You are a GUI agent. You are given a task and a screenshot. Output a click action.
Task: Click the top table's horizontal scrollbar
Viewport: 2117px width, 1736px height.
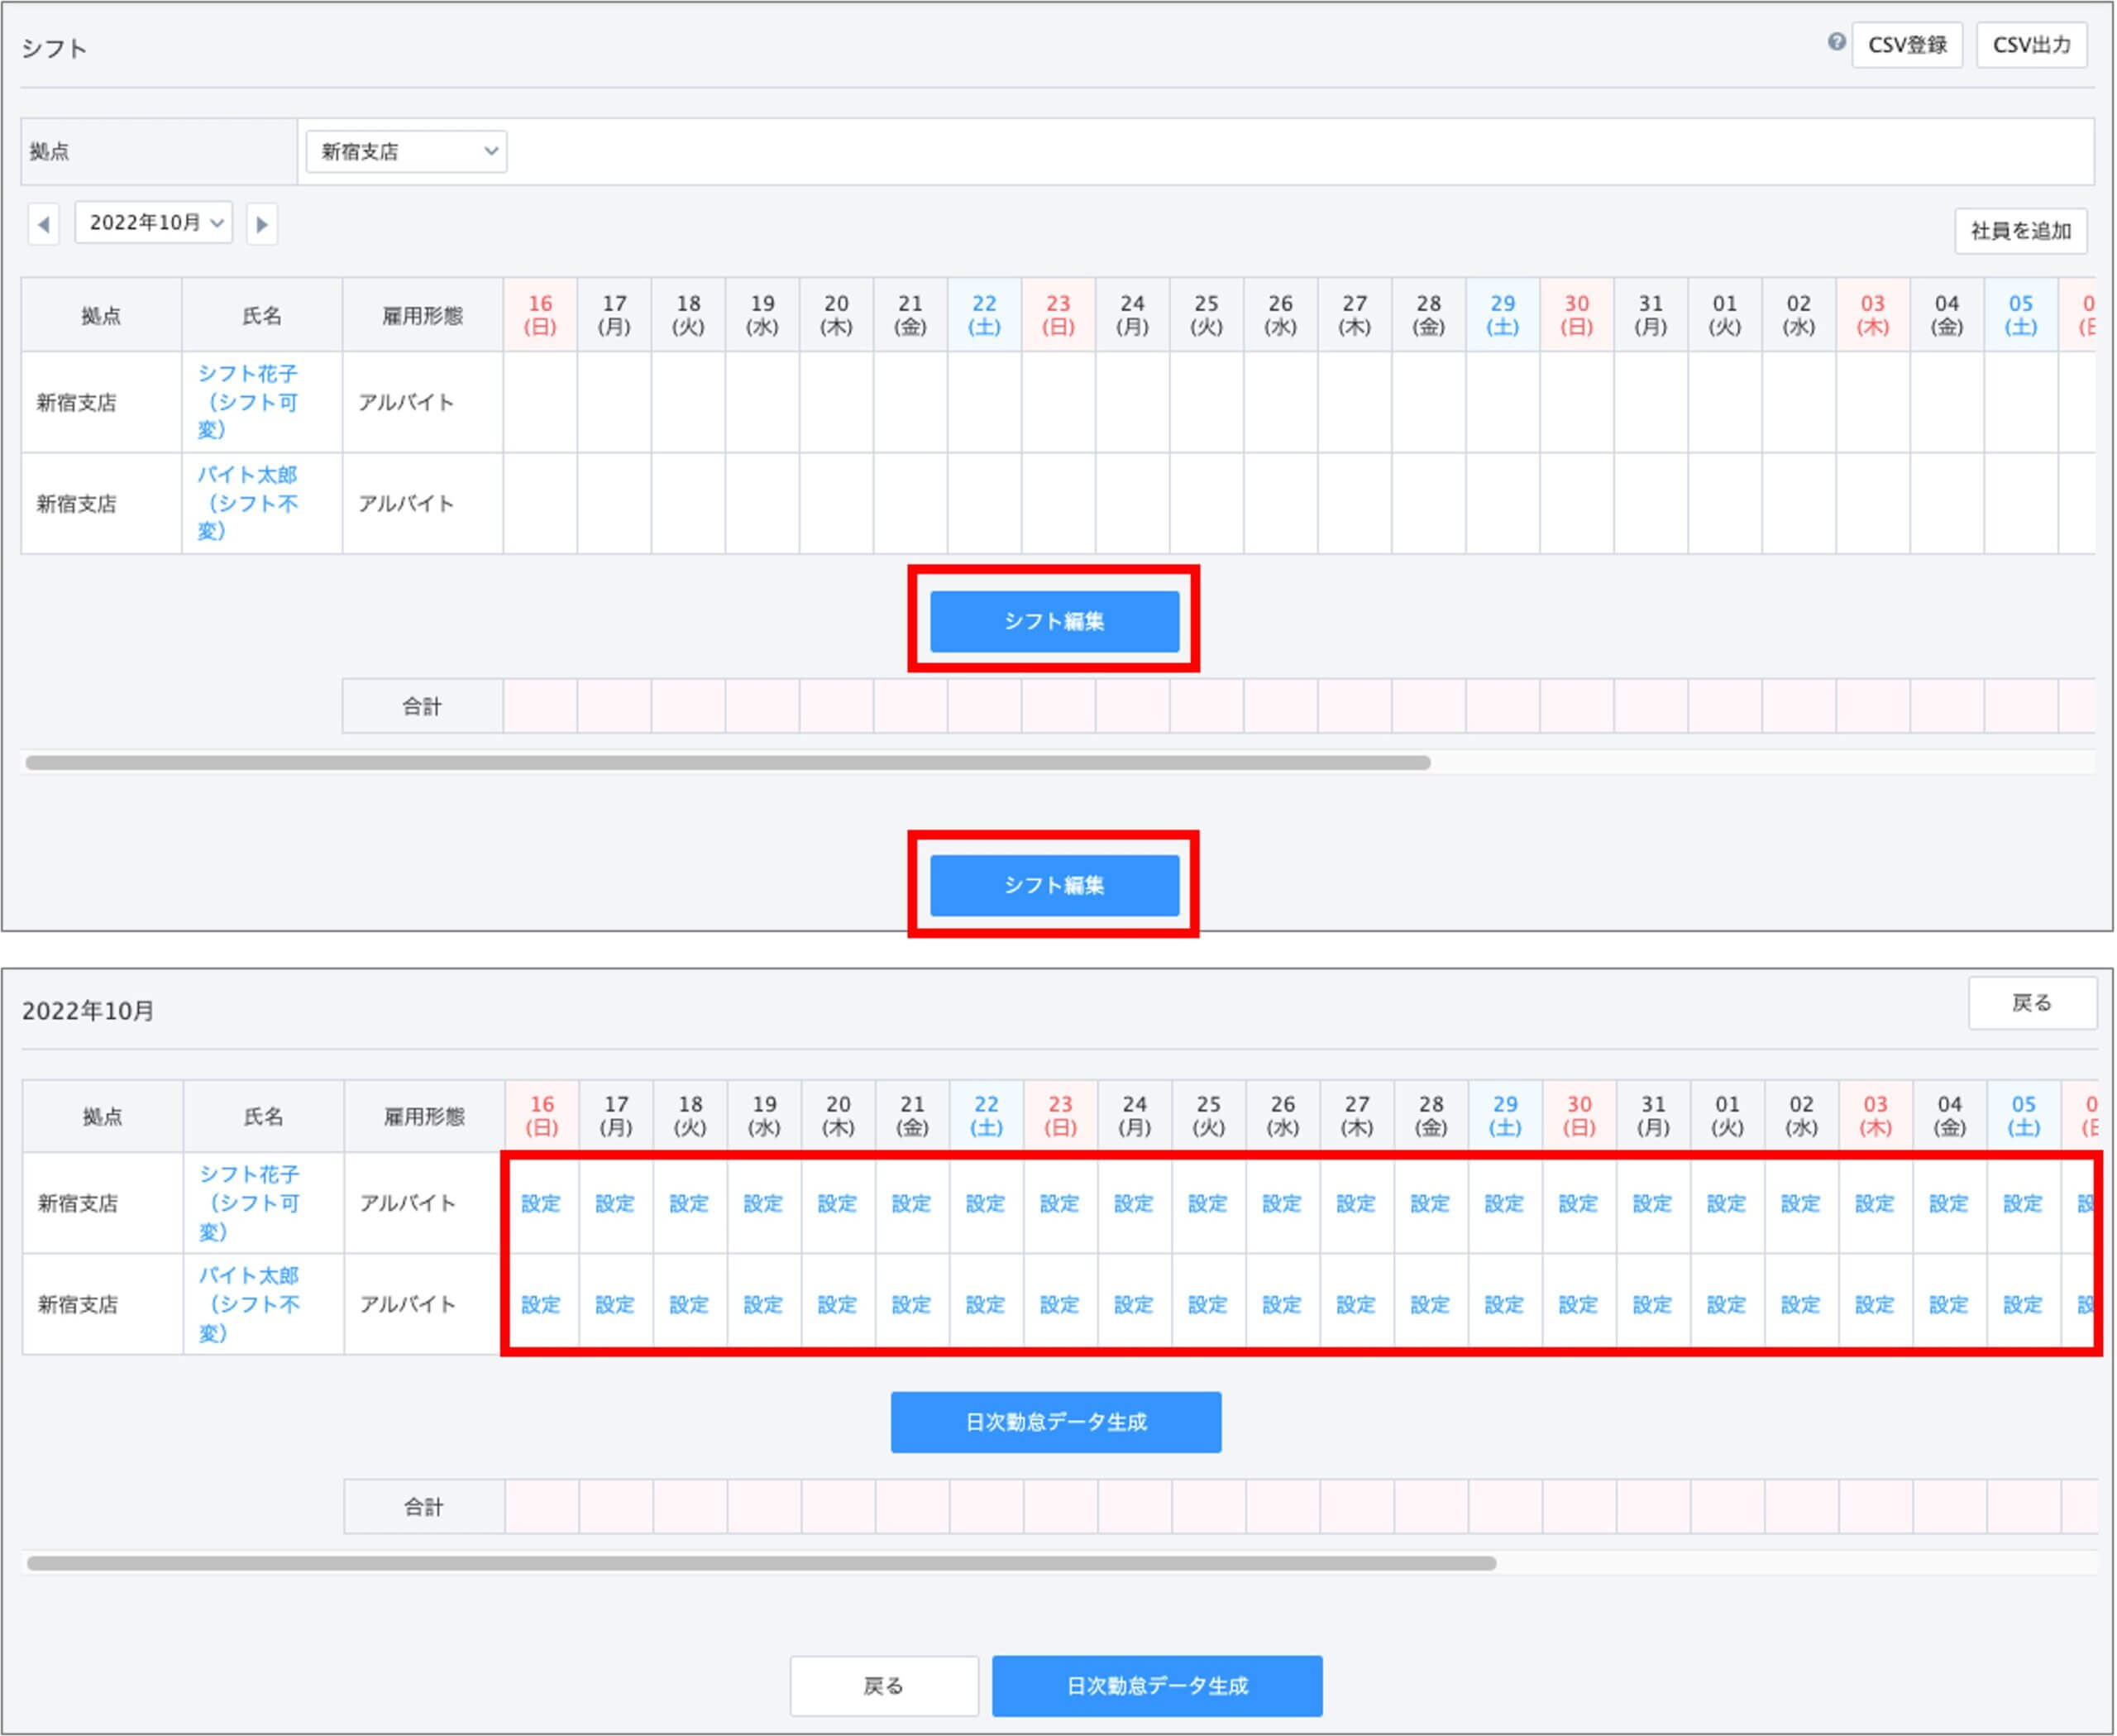click(727, 762)
